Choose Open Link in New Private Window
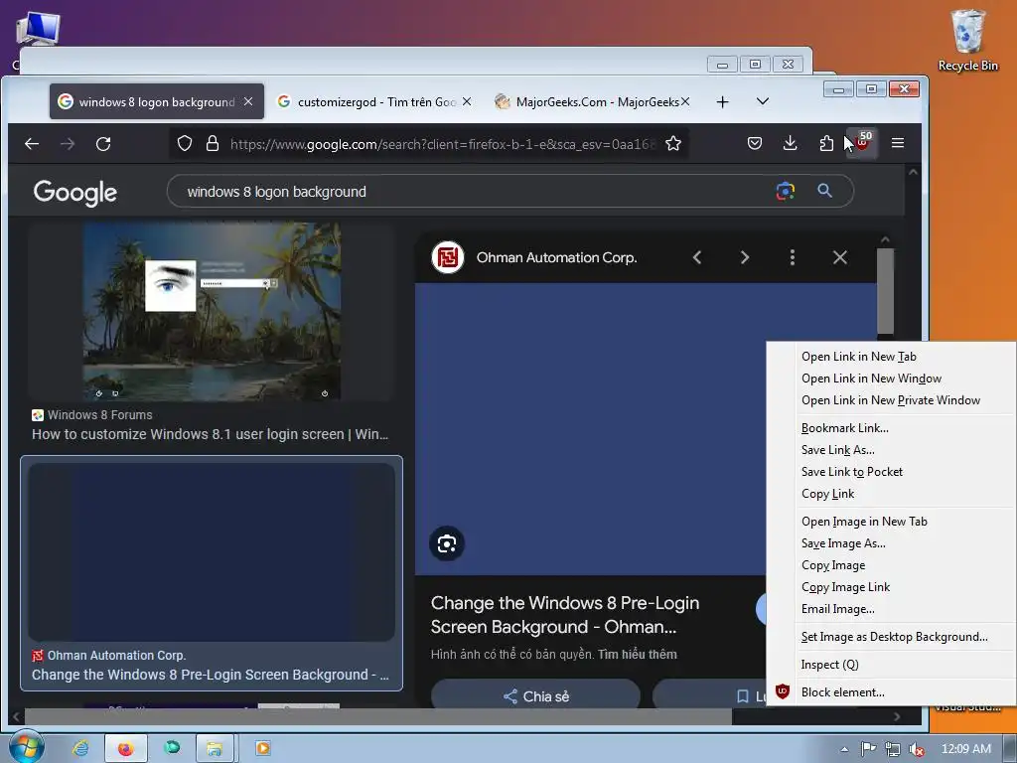This screenshot has height=763, width=1017. (x=890, y=400)
